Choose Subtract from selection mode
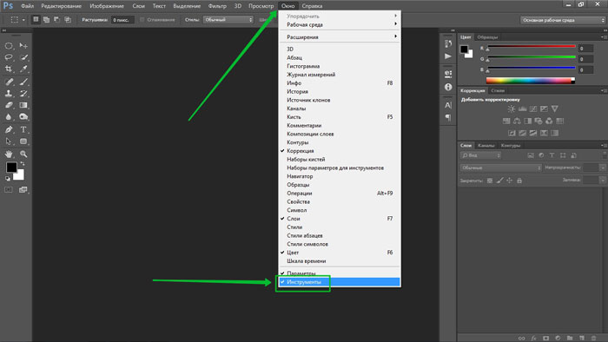Viewport: 608px width, 342px height. (x=57, y=19)
